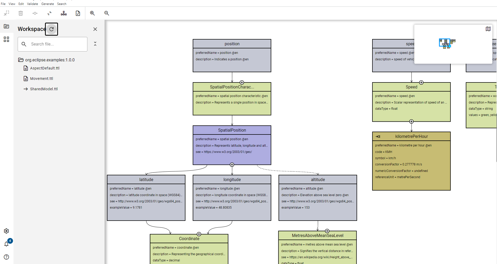497x264 pixels.
Task: Open the Workspace files sidebar icon
Action: 6,26
